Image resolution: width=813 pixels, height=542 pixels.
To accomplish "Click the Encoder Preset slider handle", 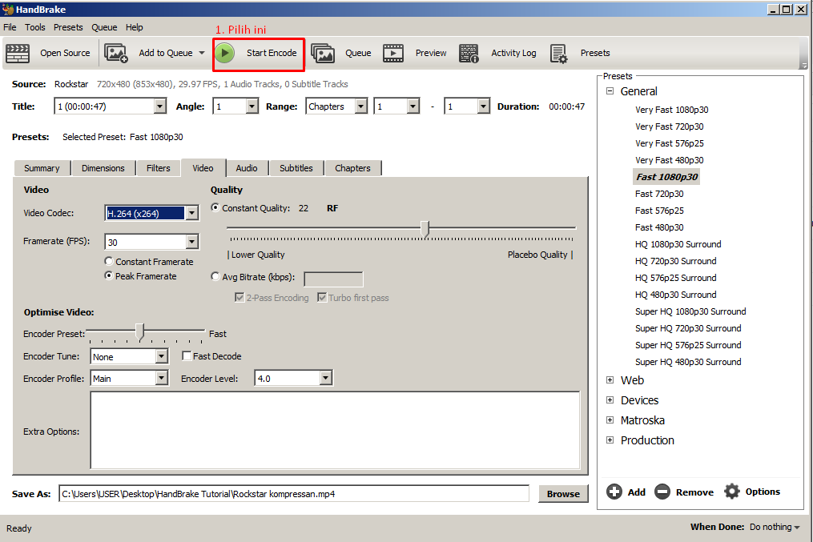I will tap(139, 331).
